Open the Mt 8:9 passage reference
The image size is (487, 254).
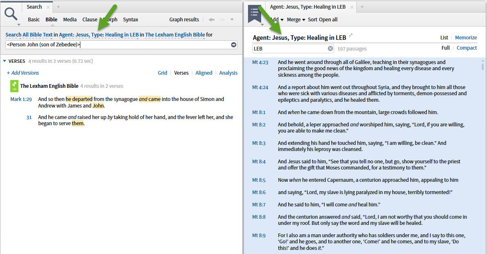tap(259, 236)
